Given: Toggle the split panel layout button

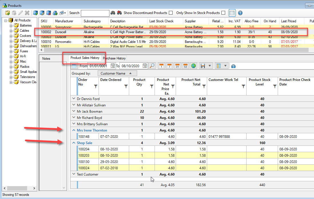Looking at the screenshot, I should click(x=232, y=13).
